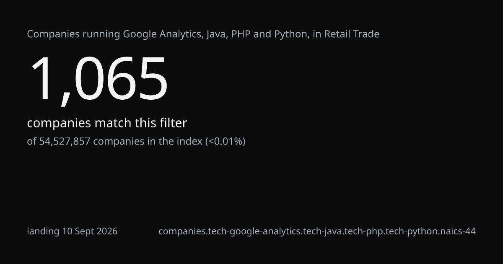This screenshot has width=503, height=264.
Task: Click the (<0.01%) percentage text
Action: pos(225,142)
